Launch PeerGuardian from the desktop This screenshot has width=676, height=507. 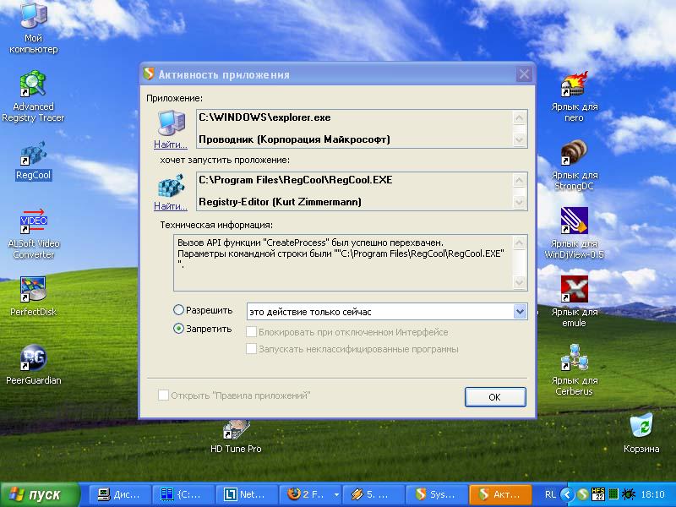(32, 359)
